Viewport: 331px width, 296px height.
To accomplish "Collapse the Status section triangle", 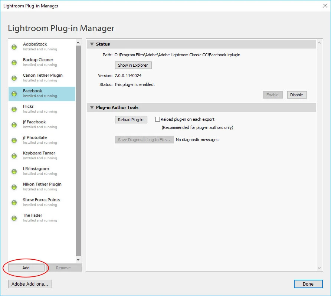I will pyautogui.click(x=92, y=44).
